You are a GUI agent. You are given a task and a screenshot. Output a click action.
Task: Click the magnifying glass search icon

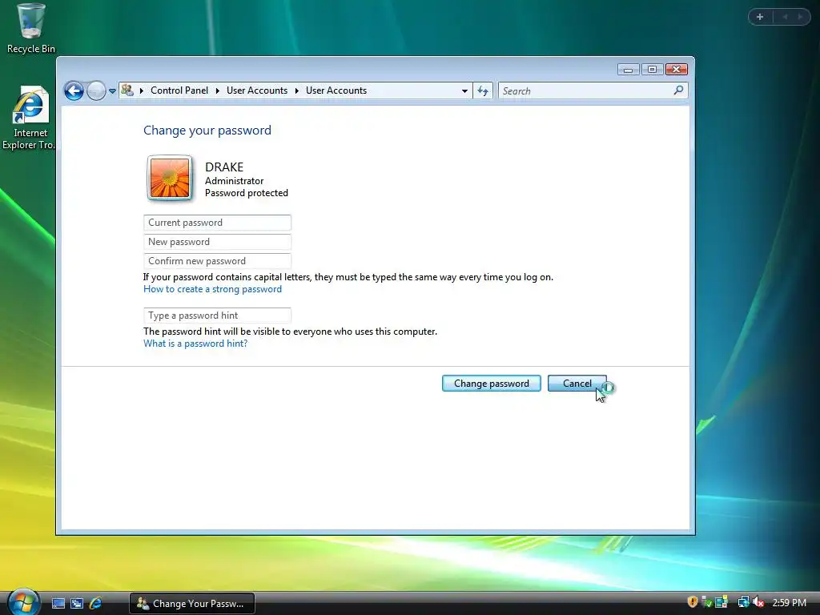(678, 90)
